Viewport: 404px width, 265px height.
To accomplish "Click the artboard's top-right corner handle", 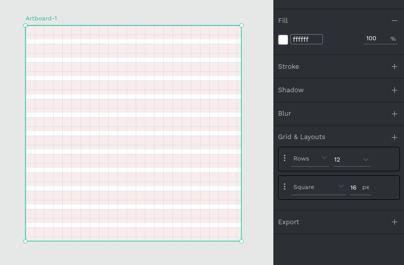I will (x=241, y=25).
